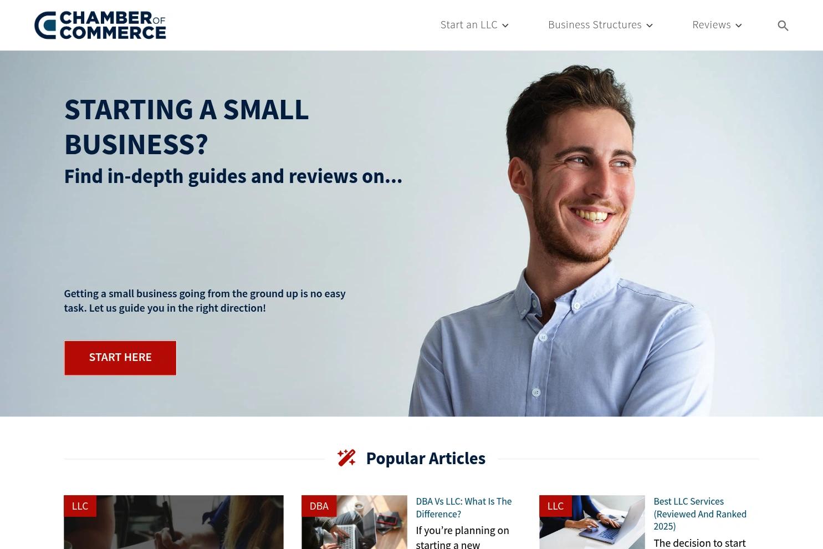Screen dimensions: 823x549
Task: Open DBA Vs LLC article link
Action: point(463,507)
